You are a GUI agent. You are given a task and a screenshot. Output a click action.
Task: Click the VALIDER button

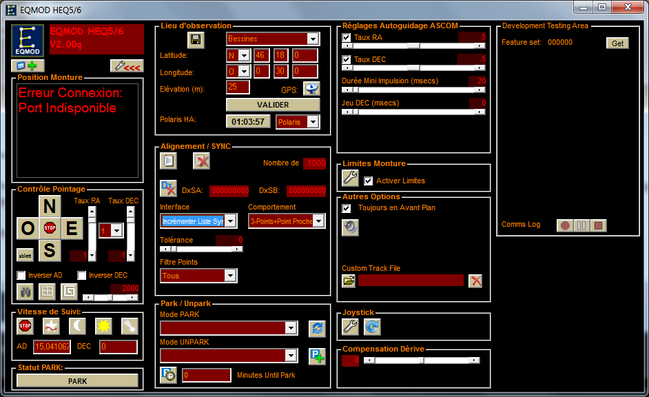[x=273, y=105]
